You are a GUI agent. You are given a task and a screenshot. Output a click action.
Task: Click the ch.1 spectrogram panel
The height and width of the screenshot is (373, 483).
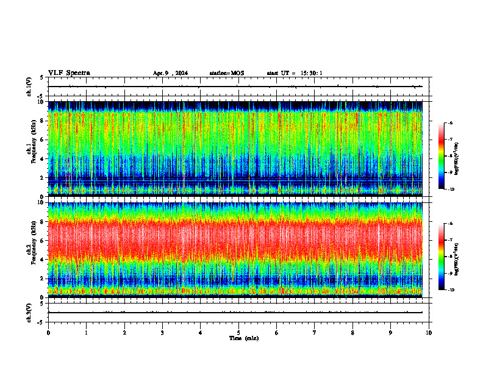235,149
